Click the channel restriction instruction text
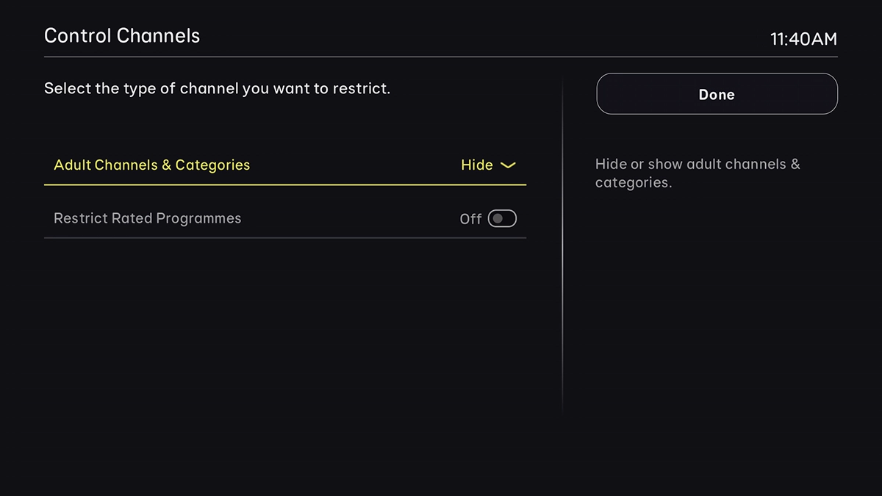 point(216,88)
